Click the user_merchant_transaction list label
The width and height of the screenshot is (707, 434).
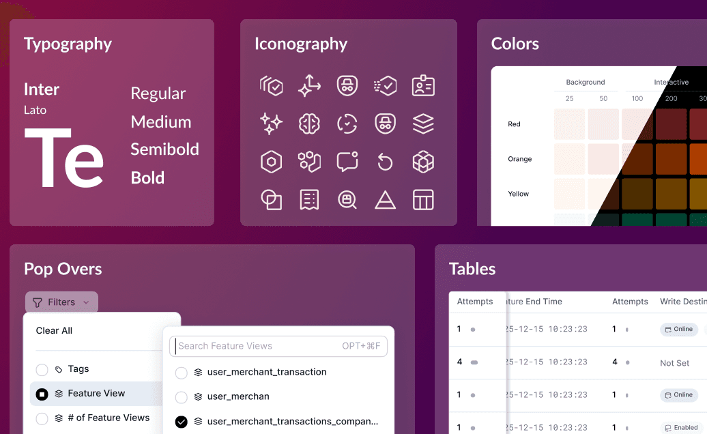(267, 372)
